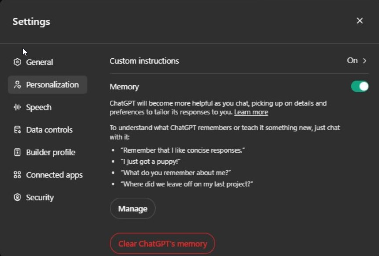This screenshot has height=256, width=379.
Task: Open the Custom instructions row
Action: [239, 60]
